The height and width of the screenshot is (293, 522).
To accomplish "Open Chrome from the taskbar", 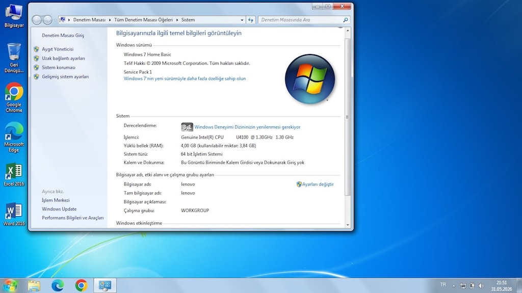I will point(81,286).
